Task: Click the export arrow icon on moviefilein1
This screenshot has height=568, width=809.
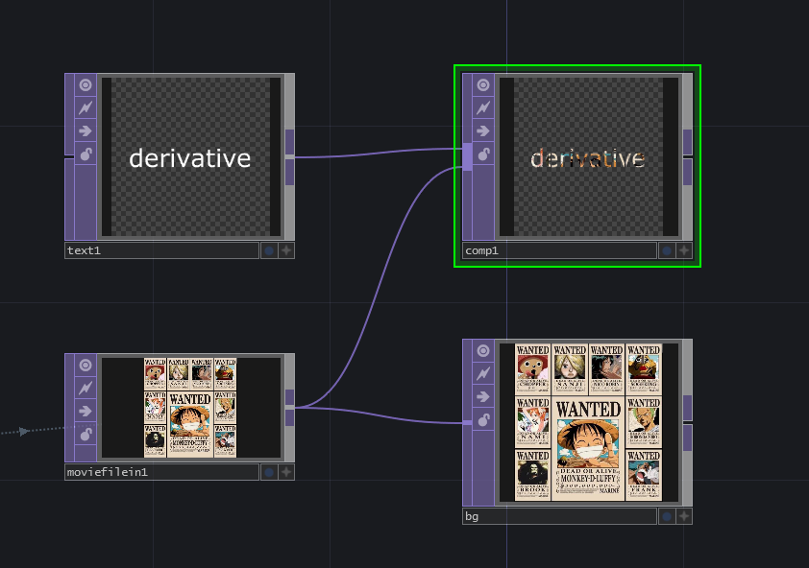Action: click(x=85, y=411)
